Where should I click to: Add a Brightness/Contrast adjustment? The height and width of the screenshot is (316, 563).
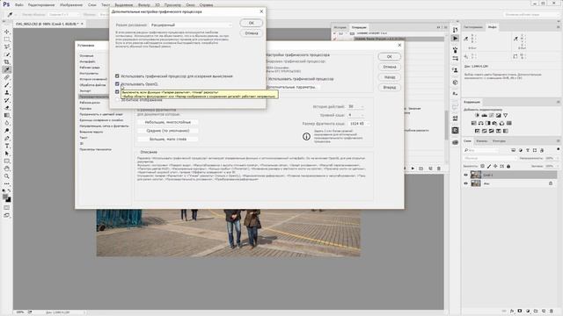[x=477, y=115]
